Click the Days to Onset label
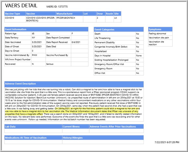Viewport: 188px width, 152px height. (x=12, y=51)
